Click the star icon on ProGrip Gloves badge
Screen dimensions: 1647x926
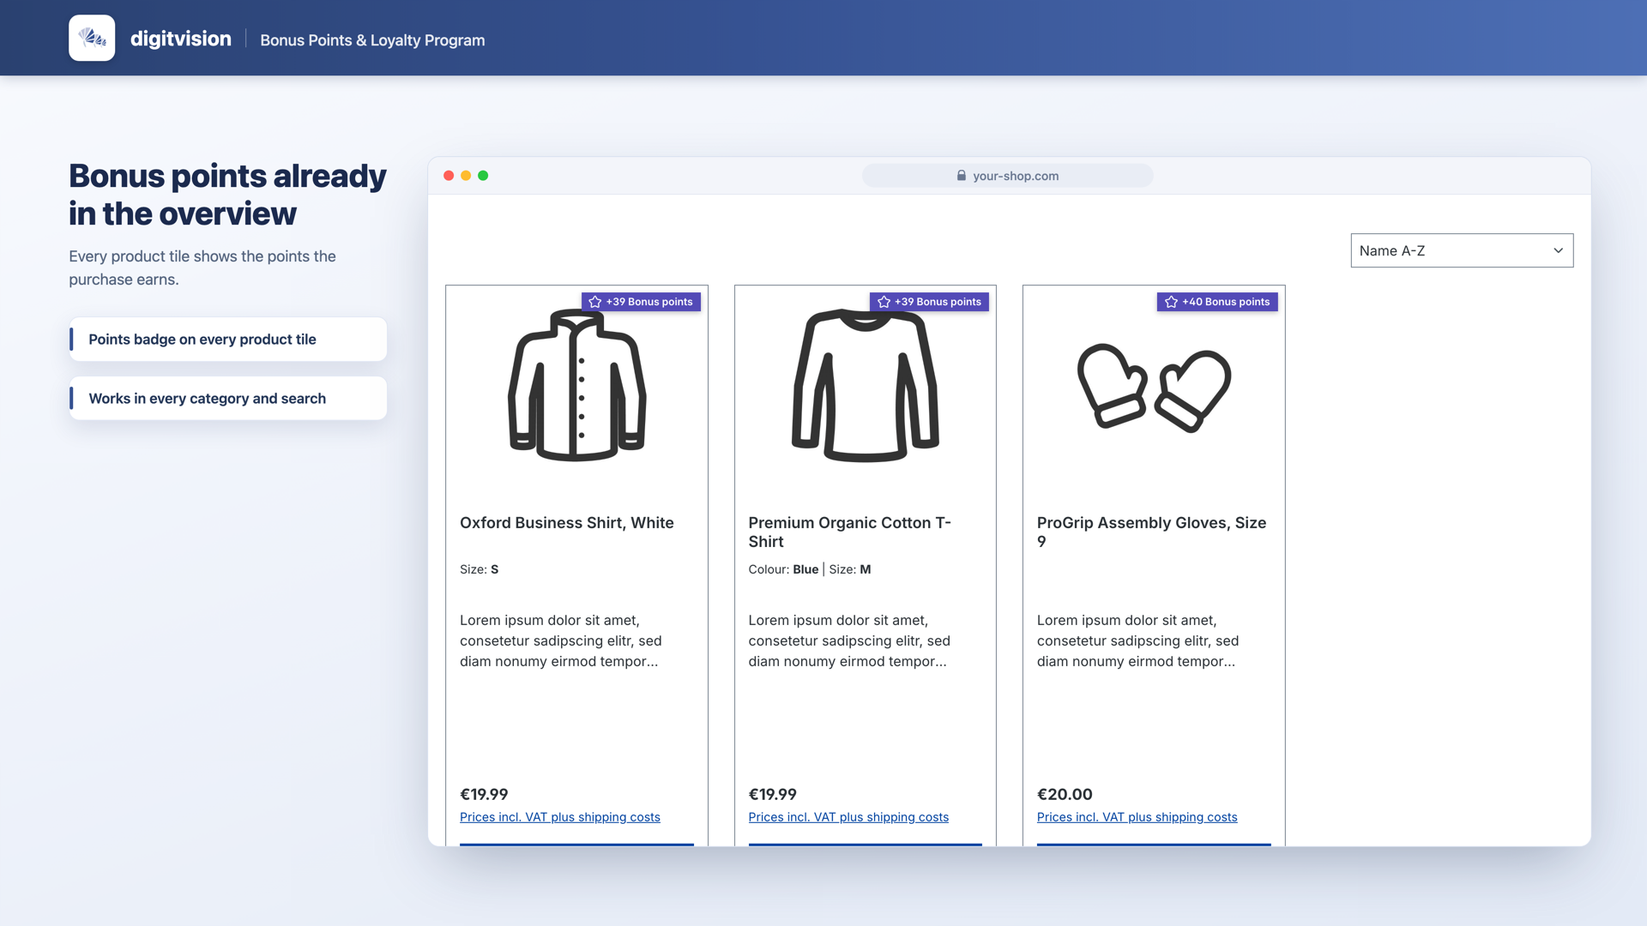coord(1171,302)
